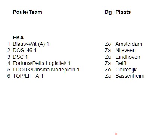Image resolution: width=153 pixels, height=135 pixels.
Task: Select team Fortuna/Delta Logistiek 1
Action: pyautogui.click(x=42, y=63)
